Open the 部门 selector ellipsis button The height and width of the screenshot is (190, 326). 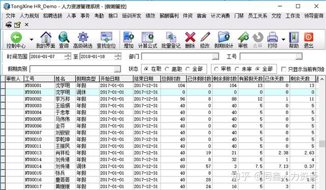[215, 56]
